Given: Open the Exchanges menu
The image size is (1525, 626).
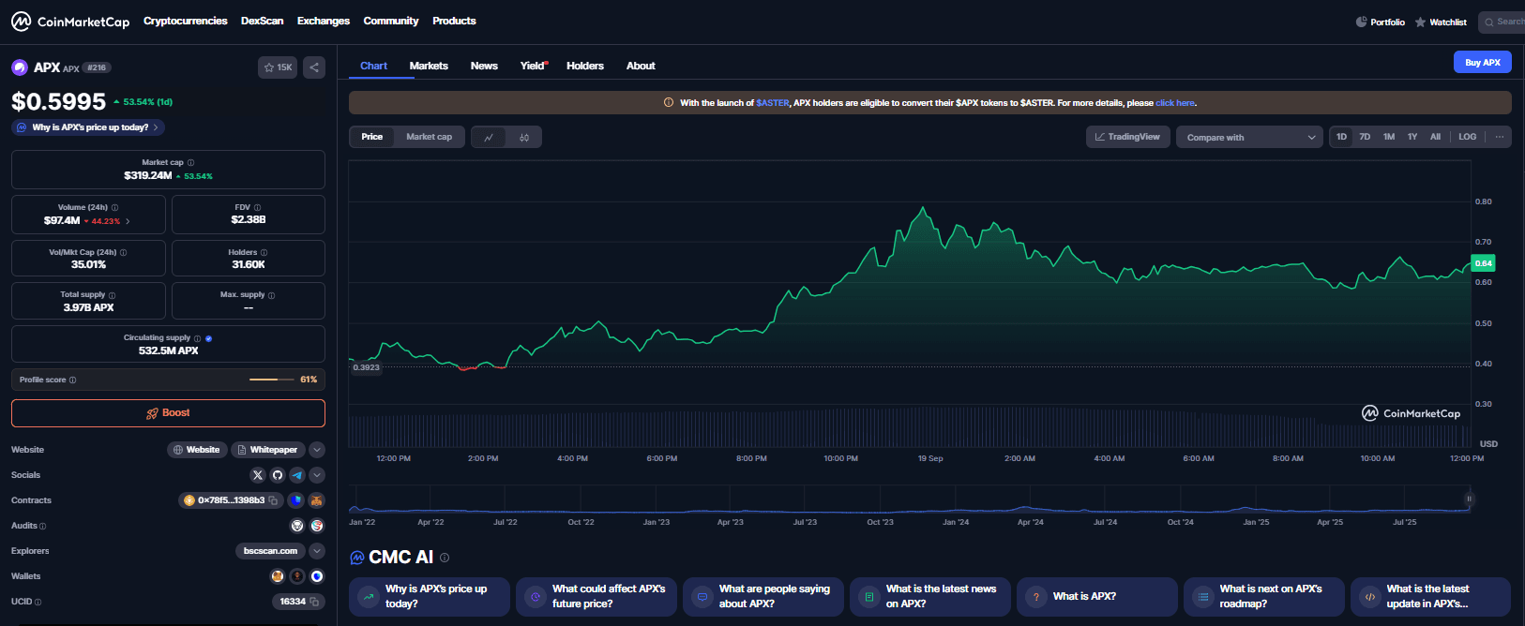Looking at the screenshot, I should 324,21.
